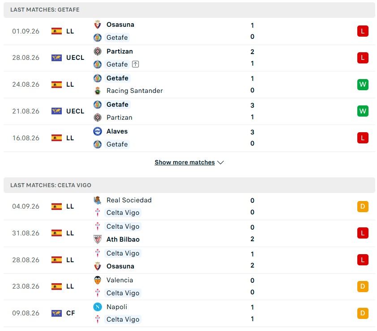Click the green W badge for Getafe vs Racing Santander
Screen dimensions: 377x331
tap(363, 84)
